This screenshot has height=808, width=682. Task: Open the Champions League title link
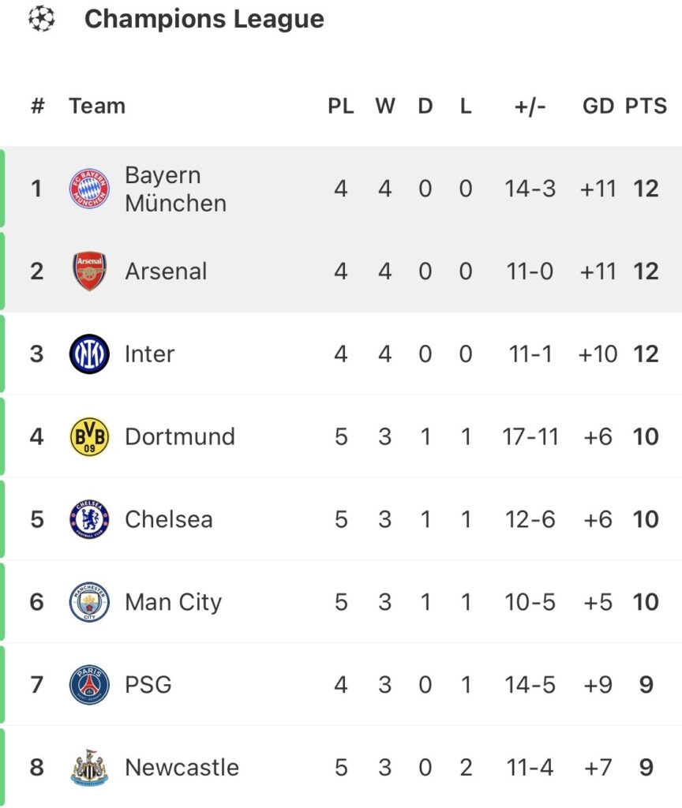[204, 19]
